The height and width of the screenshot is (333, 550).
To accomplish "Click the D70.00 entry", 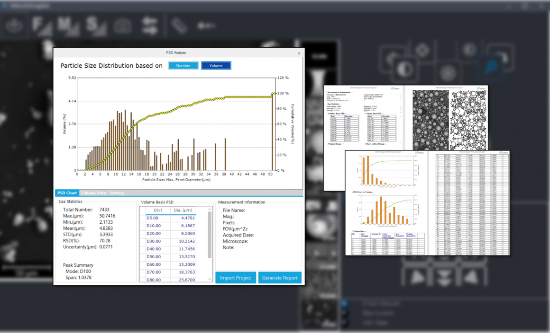I will click(x=154, y=272).
